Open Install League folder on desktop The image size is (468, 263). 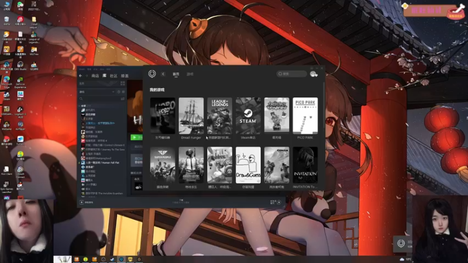click(x=34, y=22)
